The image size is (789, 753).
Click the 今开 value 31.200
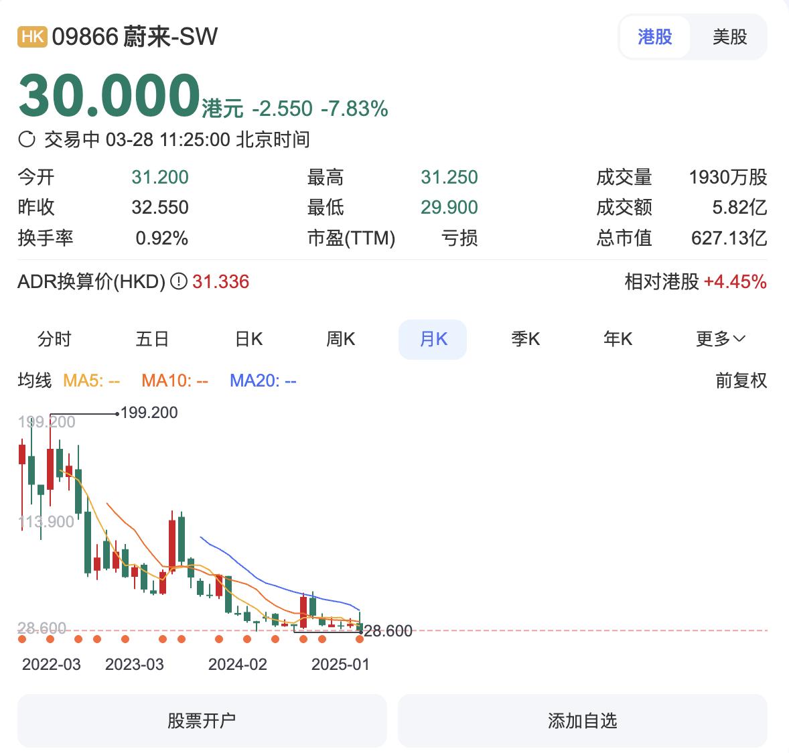click(160, 177)
